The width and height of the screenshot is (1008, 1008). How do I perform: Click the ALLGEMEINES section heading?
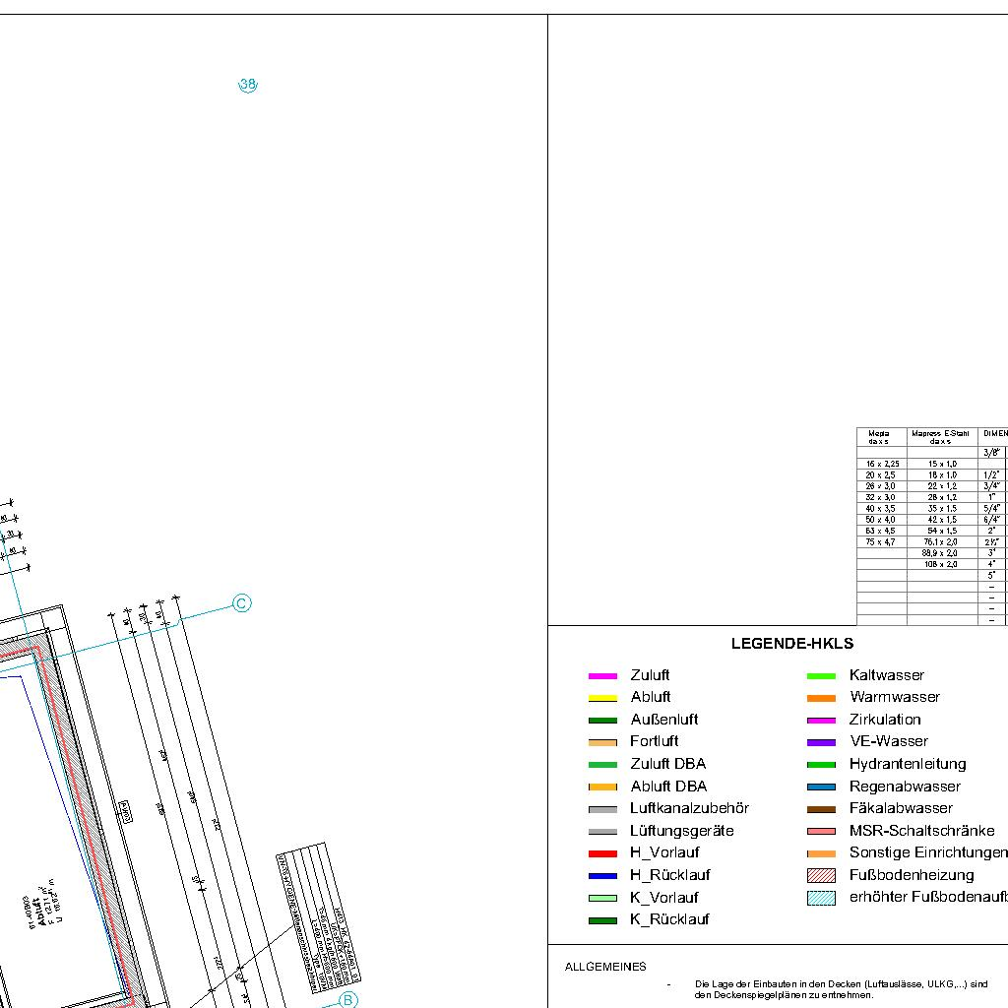(x=605, y=967)
